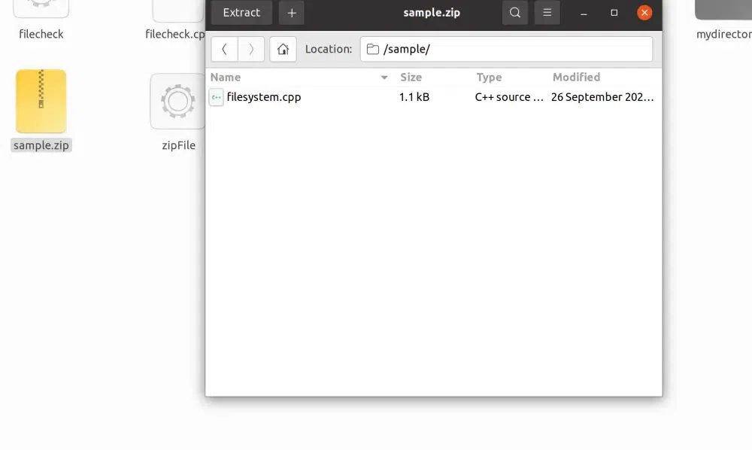The image size is (752, 450).
Task: Open the archive search
Action: click(515, 13)
